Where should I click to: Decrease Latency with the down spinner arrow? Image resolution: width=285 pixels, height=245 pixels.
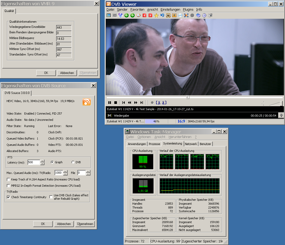point(42,164)
